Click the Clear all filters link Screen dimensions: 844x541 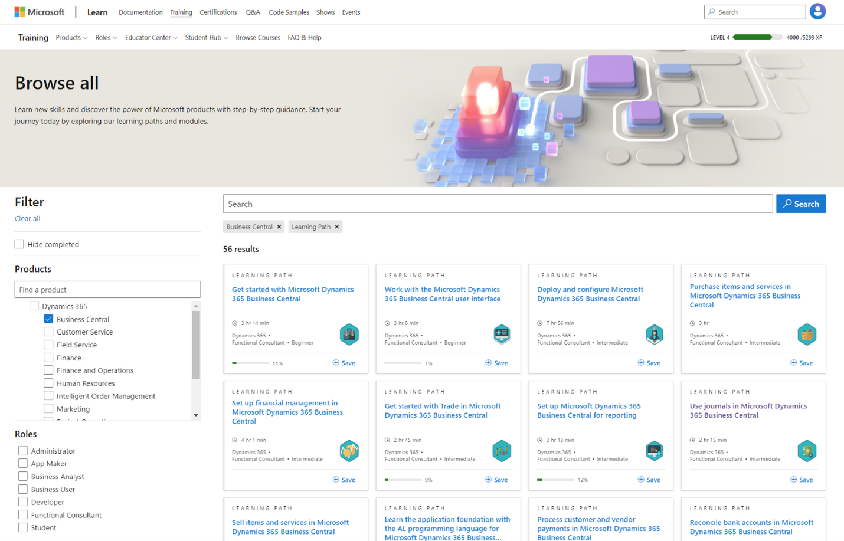click(x=27, y=218)
